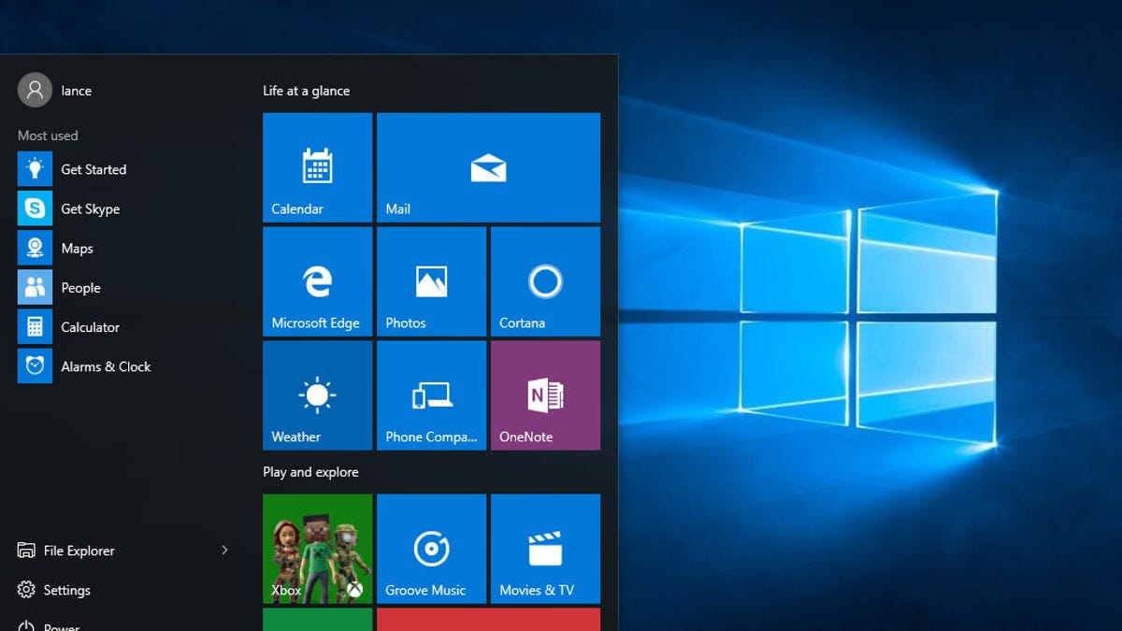
Task: Open Groove Music
Action: [x=431, y=548]
